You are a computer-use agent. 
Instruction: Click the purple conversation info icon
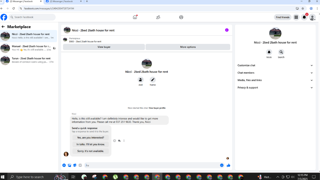(x=227, y=30)
